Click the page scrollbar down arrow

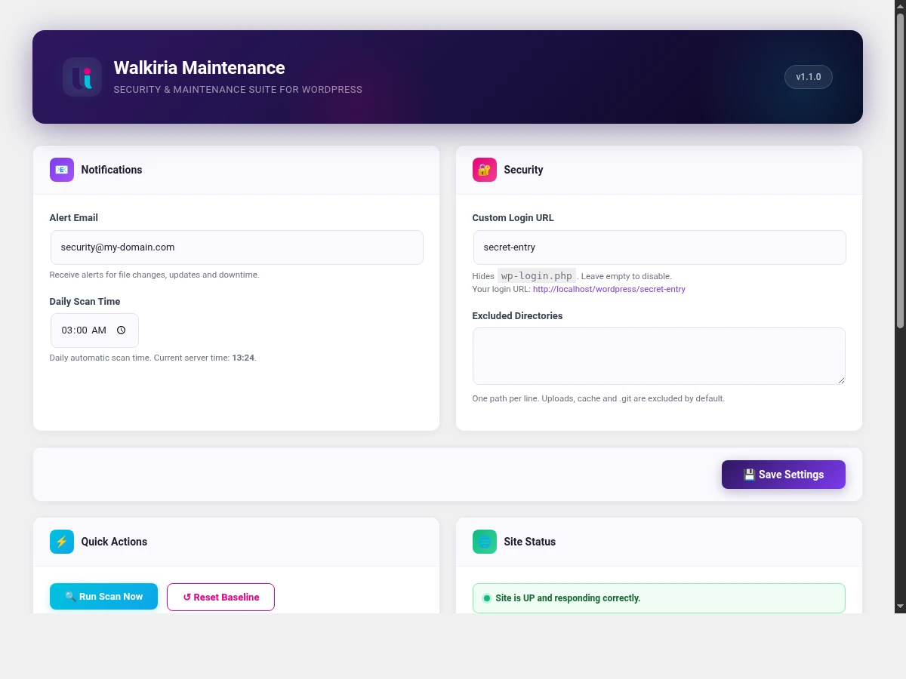pyautogui.click(x=900, y=606)
